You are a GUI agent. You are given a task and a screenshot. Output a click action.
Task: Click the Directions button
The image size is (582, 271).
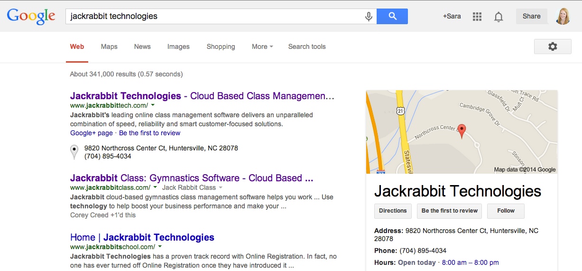coord(393,211)
